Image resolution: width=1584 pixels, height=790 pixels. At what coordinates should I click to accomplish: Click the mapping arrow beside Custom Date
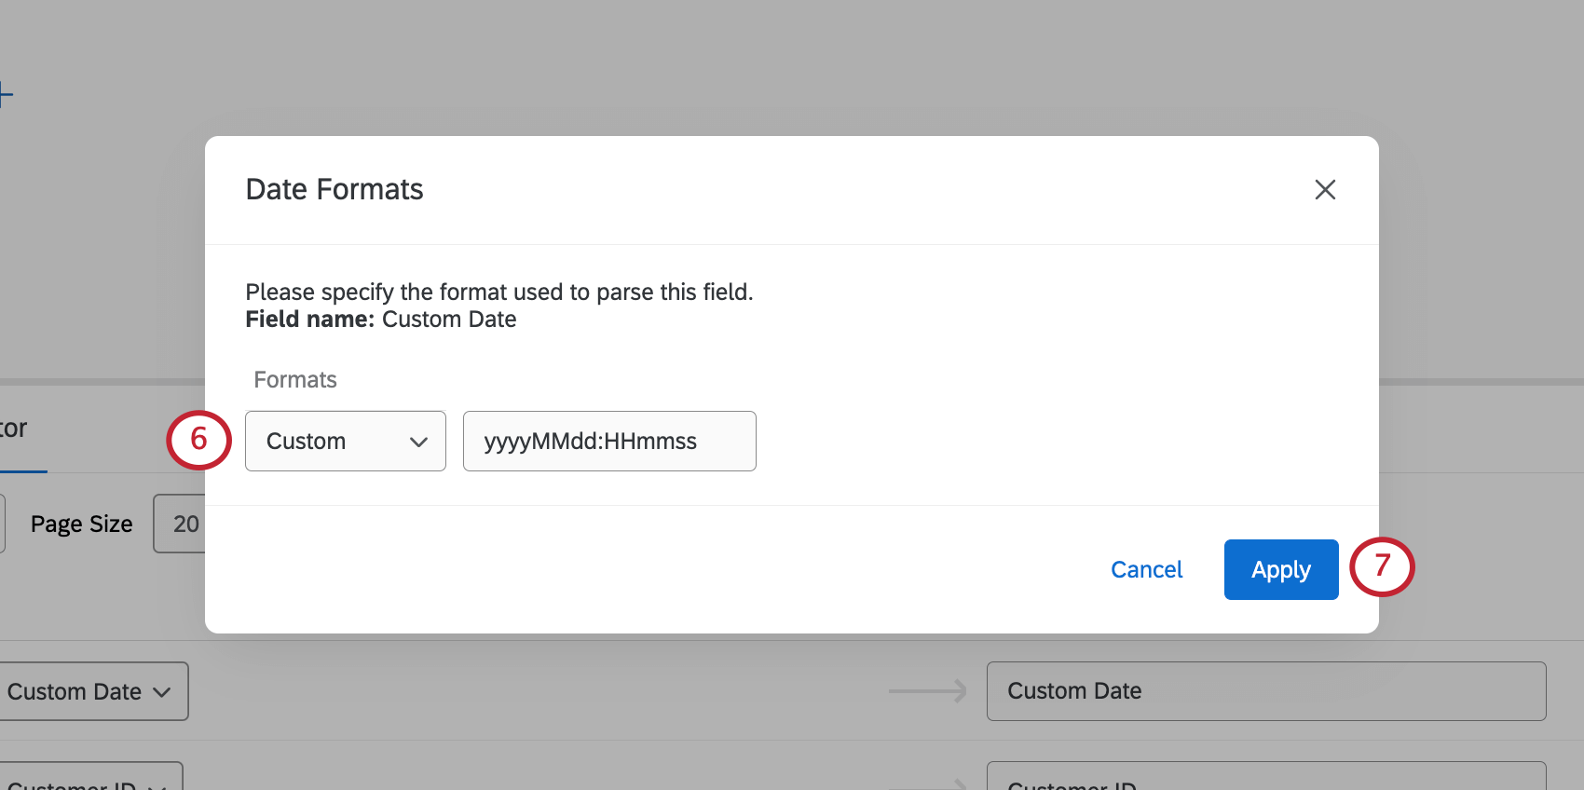[927, 691]
